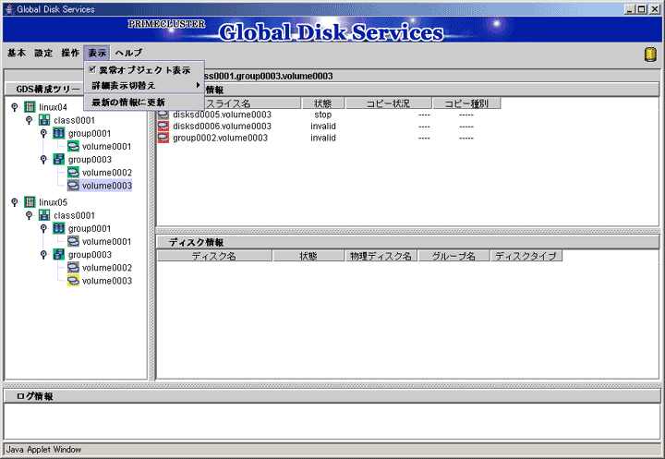
Task: Collapse class0001 under linux04
Action: pos(30,120)
